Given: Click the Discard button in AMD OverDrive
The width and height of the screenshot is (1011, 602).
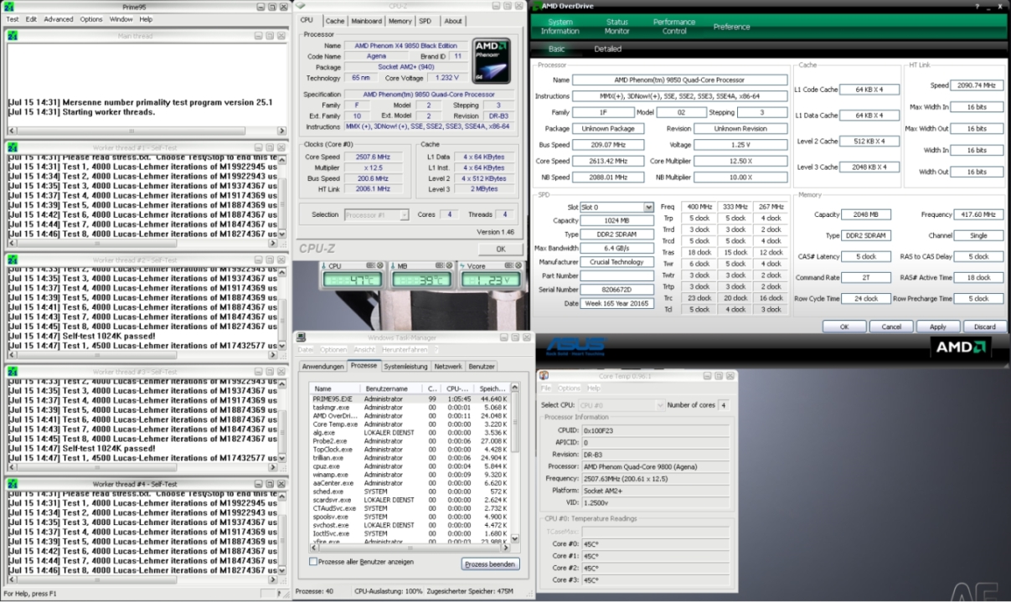Looking at the screenshot, I should [x=985, y=327].
